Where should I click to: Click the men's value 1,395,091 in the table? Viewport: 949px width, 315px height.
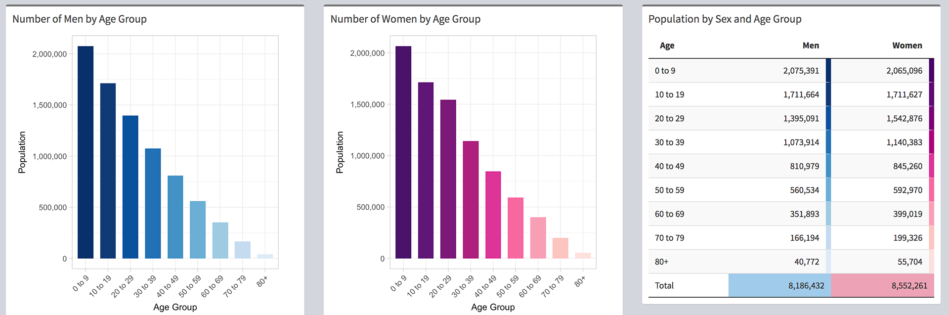801,119
